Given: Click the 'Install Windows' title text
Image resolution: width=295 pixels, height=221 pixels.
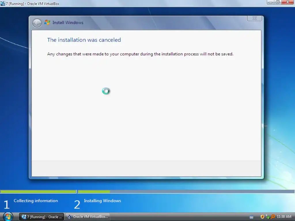Looking at the screenshot, I should tap(68, 22).
